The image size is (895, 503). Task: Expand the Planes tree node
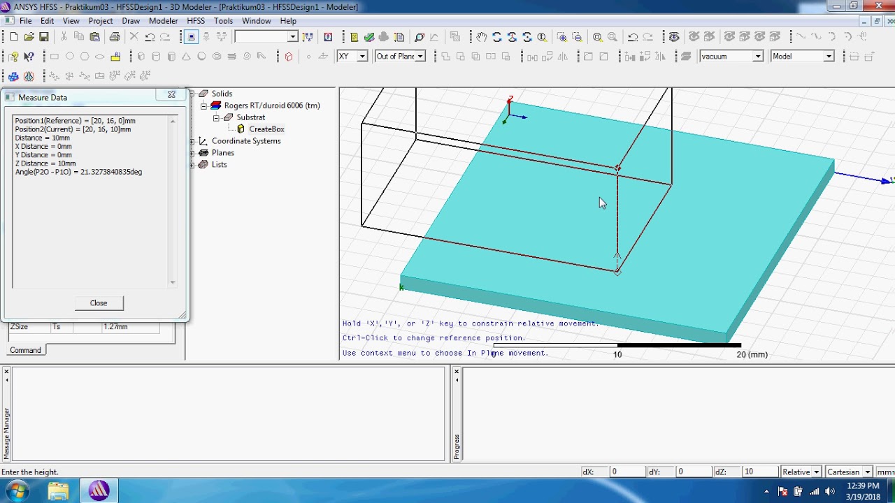pyautogui.click(x=192, y=153)
